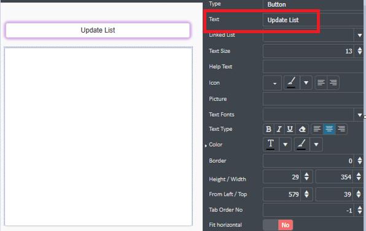
Task: Open the Icon picker dropdown
Action: pyautogui.click(x=272, y=83)
